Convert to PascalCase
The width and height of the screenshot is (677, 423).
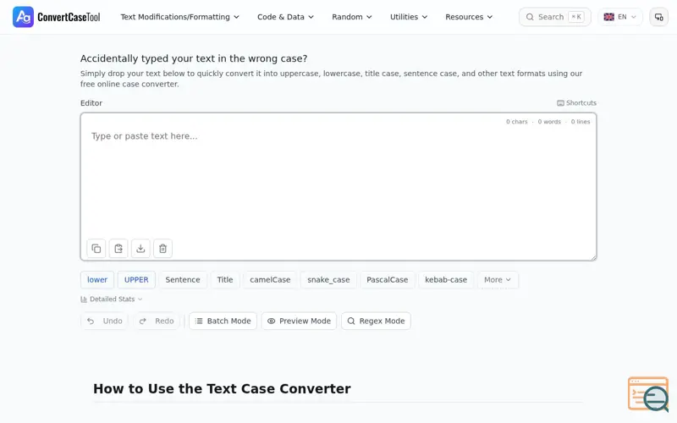[388, 280]
